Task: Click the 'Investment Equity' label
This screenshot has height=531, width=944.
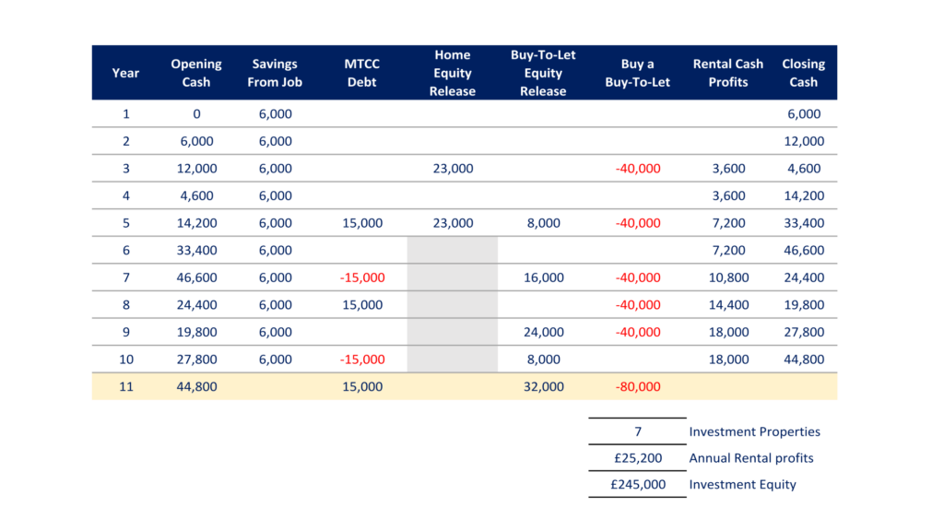Action: [742, 485]
